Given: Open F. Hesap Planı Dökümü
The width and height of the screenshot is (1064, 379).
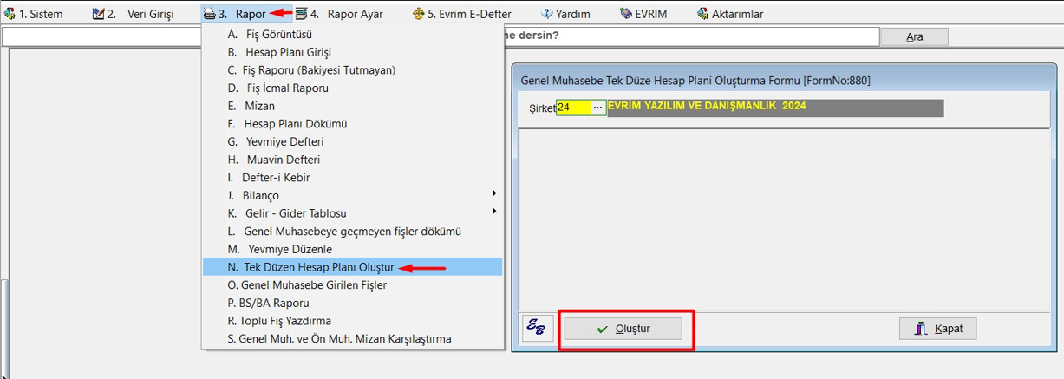Looking at the screenshot, I should 352,123.
